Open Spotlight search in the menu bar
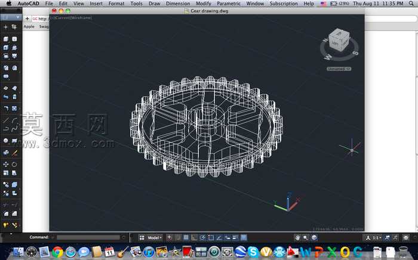The image size is (418, 260). tap(411, 4)
